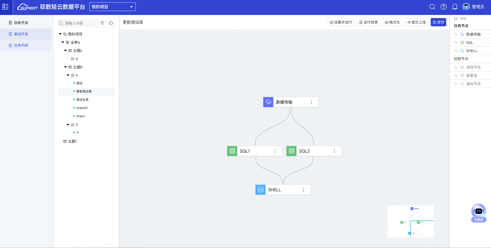Collapse the d folder arrow

[68, 125]
